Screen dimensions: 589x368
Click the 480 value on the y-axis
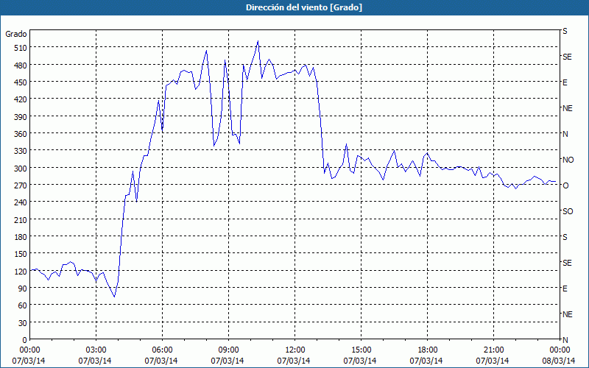click(x=21, y=66)
